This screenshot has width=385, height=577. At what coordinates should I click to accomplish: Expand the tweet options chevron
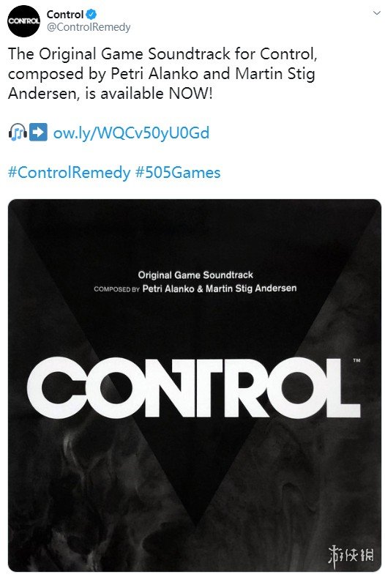(376, 13)
